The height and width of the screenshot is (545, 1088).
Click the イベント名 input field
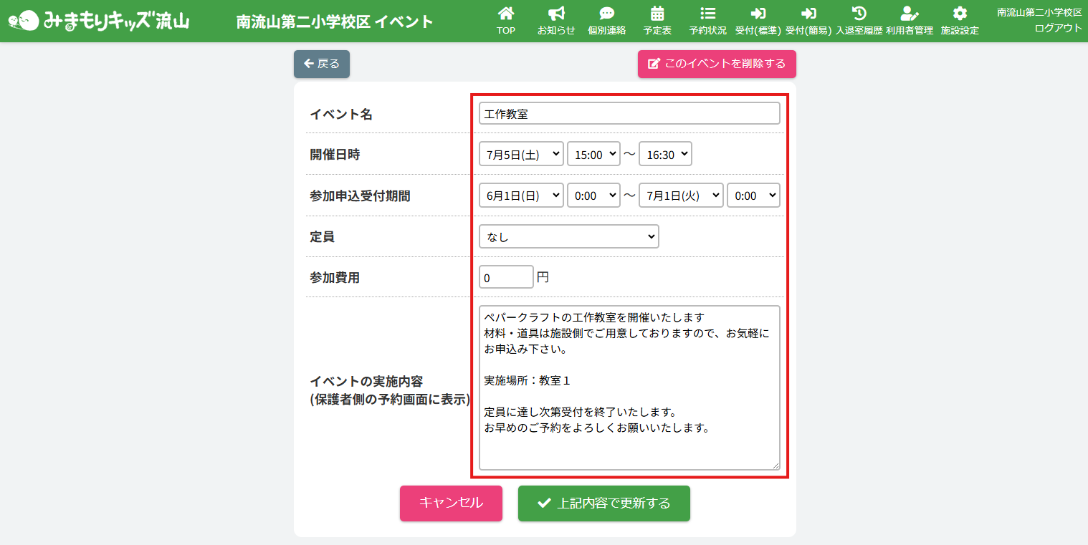pos(629,114)
